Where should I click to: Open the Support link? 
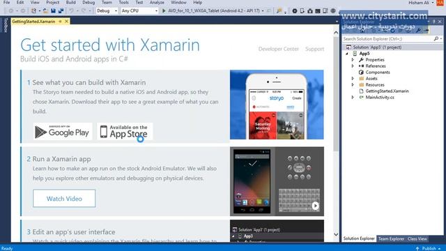tap(314, 49)
